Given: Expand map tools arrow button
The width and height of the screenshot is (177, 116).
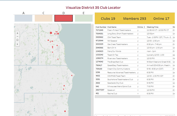Looking at the screenshot, I should click(17, 44).
